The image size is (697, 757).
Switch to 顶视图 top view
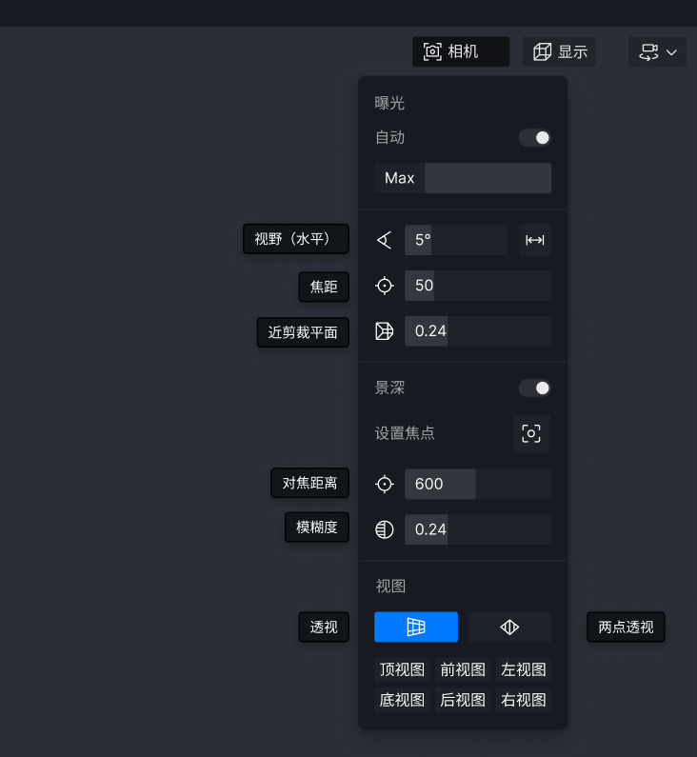click(402, 669)
